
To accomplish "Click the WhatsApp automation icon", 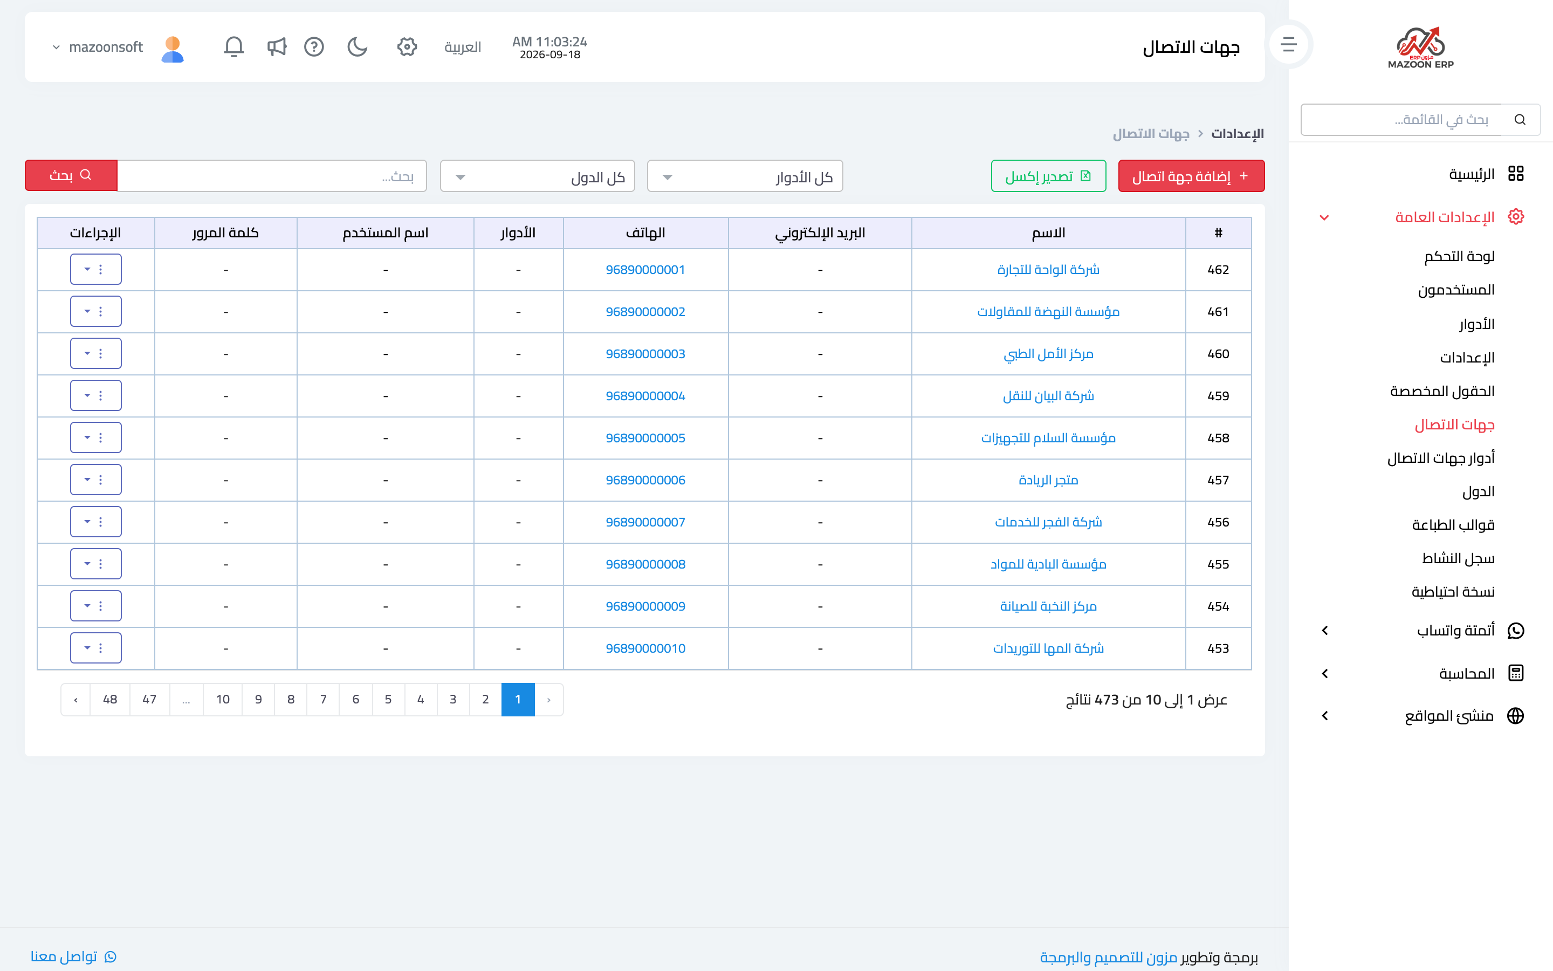I will point(1516,630).
